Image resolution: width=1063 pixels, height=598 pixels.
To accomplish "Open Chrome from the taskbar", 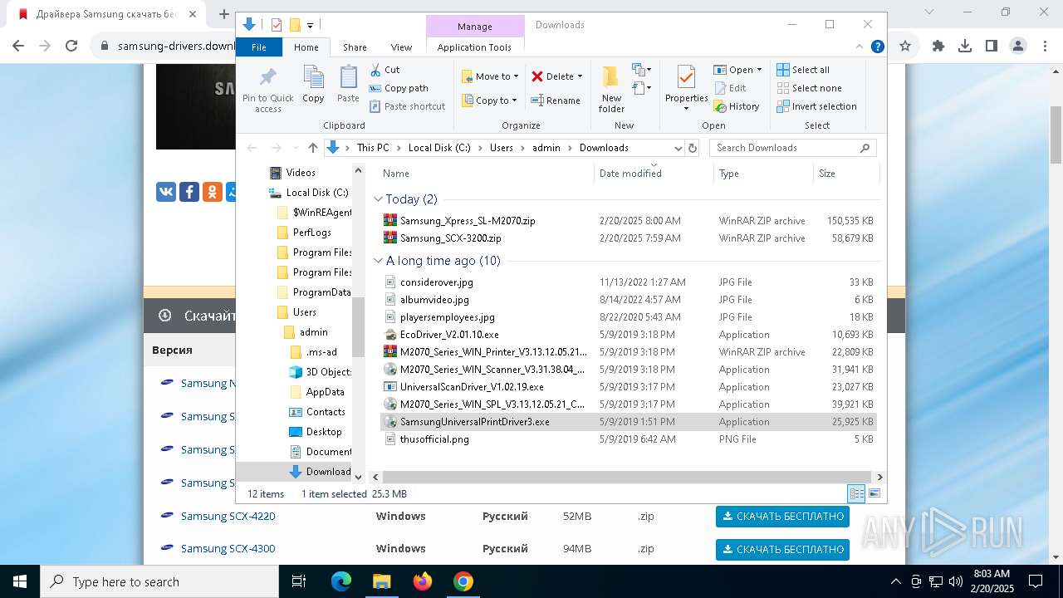I will (x=463, y=581).
